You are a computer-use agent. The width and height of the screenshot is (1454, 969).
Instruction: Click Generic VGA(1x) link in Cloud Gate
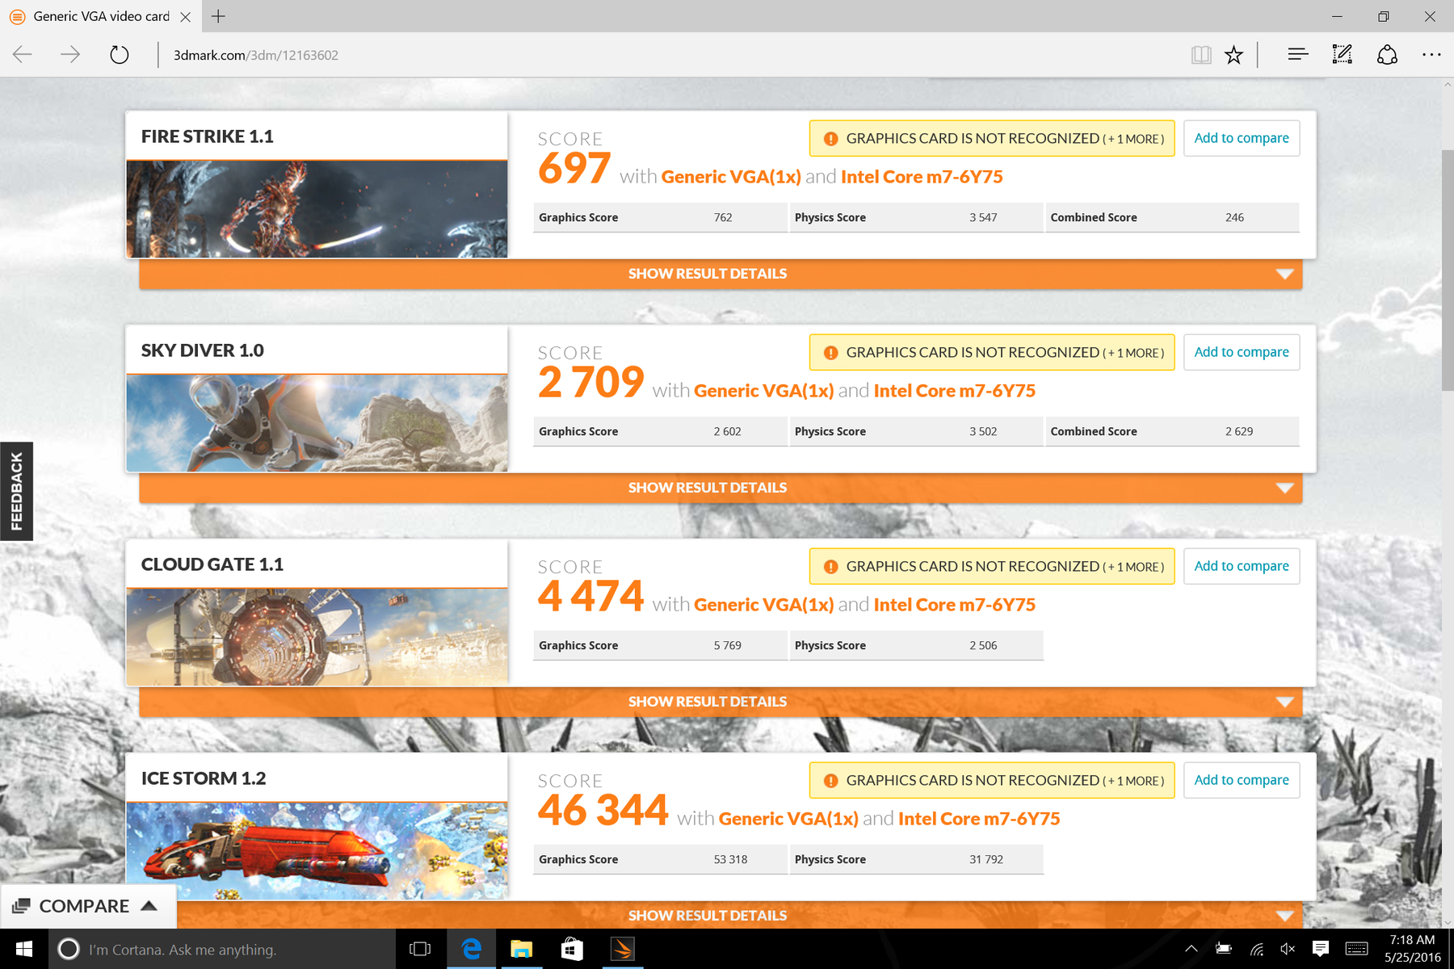point(763,605)
